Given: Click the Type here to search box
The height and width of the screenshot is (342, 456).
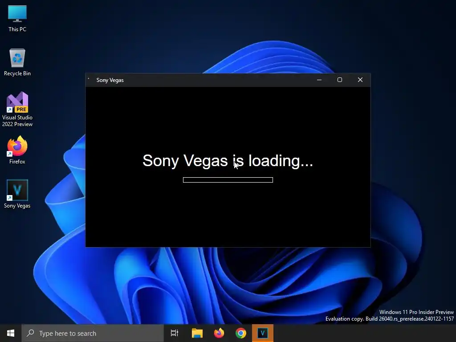Looking at the screenshot, I should coord(93,333).
